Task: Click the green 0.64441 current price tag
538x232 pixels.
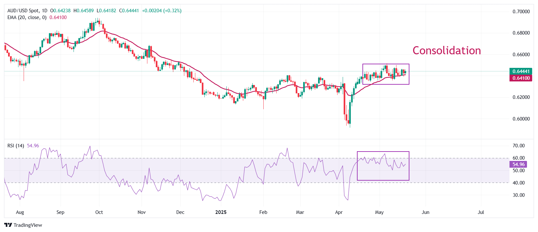Action: click(x=521, y=71)
